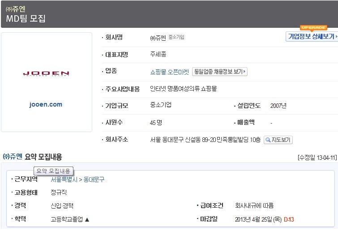This screenshot has width=338, height=231.
Task: Click the jooen.com website link
Action: click(x=46, y=104)
